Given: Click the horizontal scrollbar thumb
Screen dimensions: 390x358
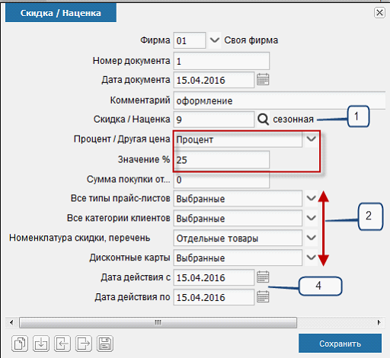Looking at the screenshot, I should pos(158,322).
